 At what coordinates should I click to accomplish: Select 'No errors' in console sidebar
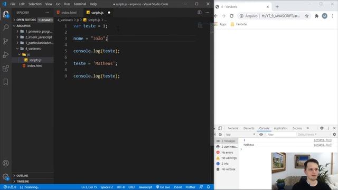[x=227, y=153]
